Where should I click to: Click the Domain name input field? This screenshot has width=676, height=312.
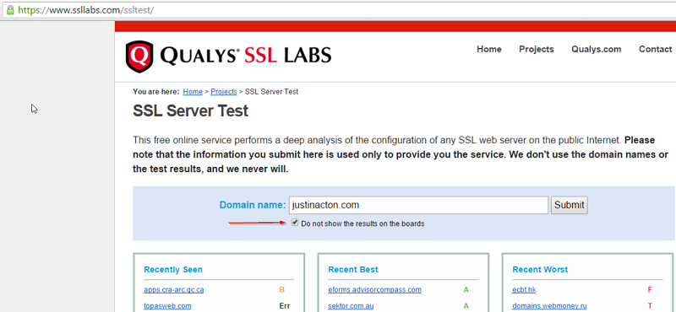418,205
